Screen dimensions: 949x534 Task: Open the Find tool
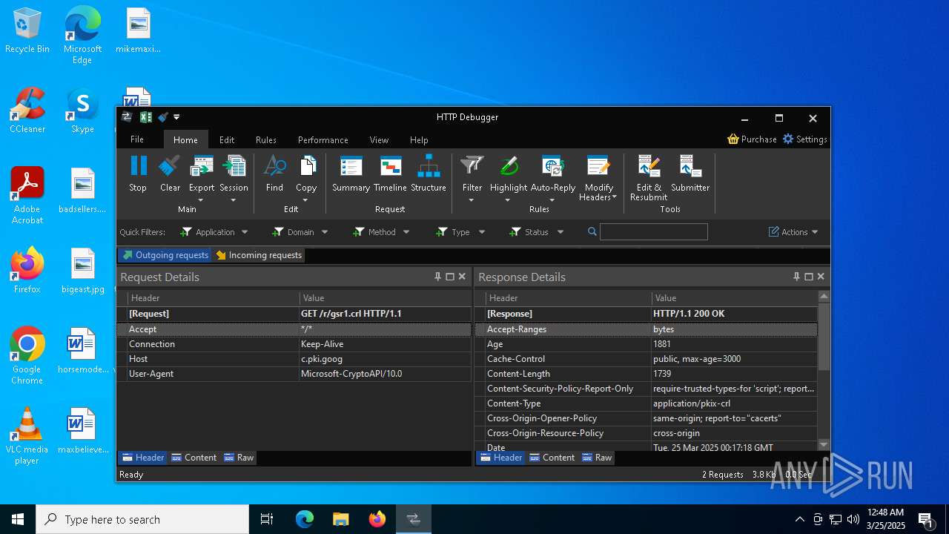point(274,174)
